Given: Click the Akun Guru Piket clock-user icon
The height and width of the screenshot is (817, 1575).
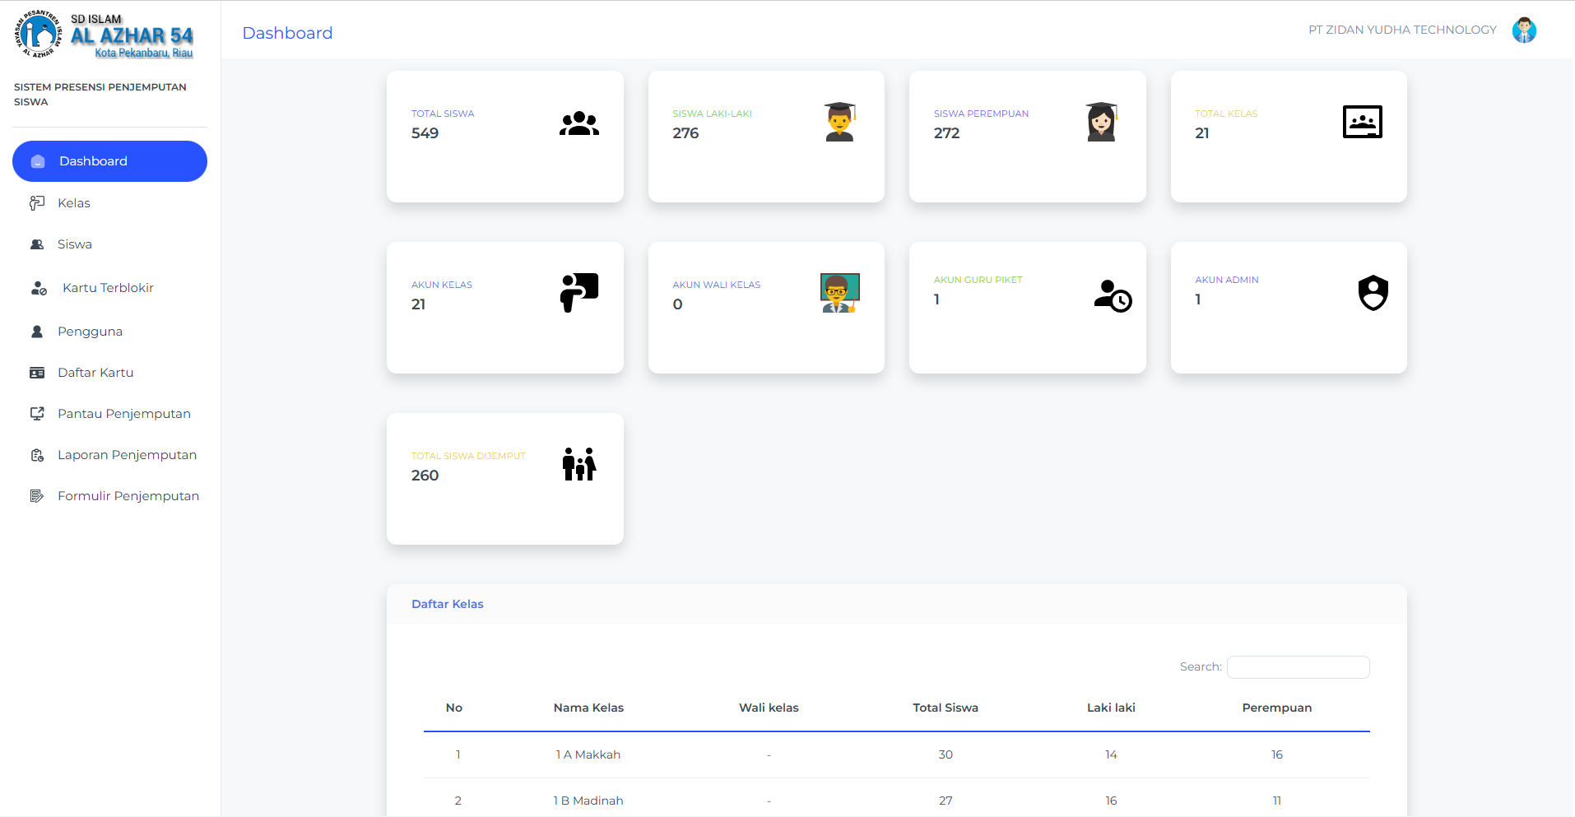Looking at the screenshot, I should point(1113,295).
